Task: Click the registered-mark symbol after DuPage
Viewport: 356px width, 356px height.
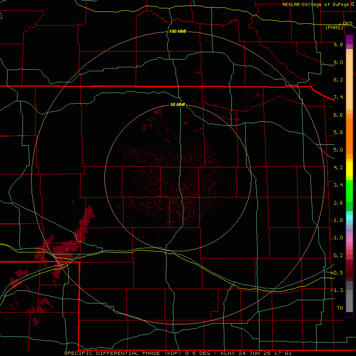Action: coord(352,4)
